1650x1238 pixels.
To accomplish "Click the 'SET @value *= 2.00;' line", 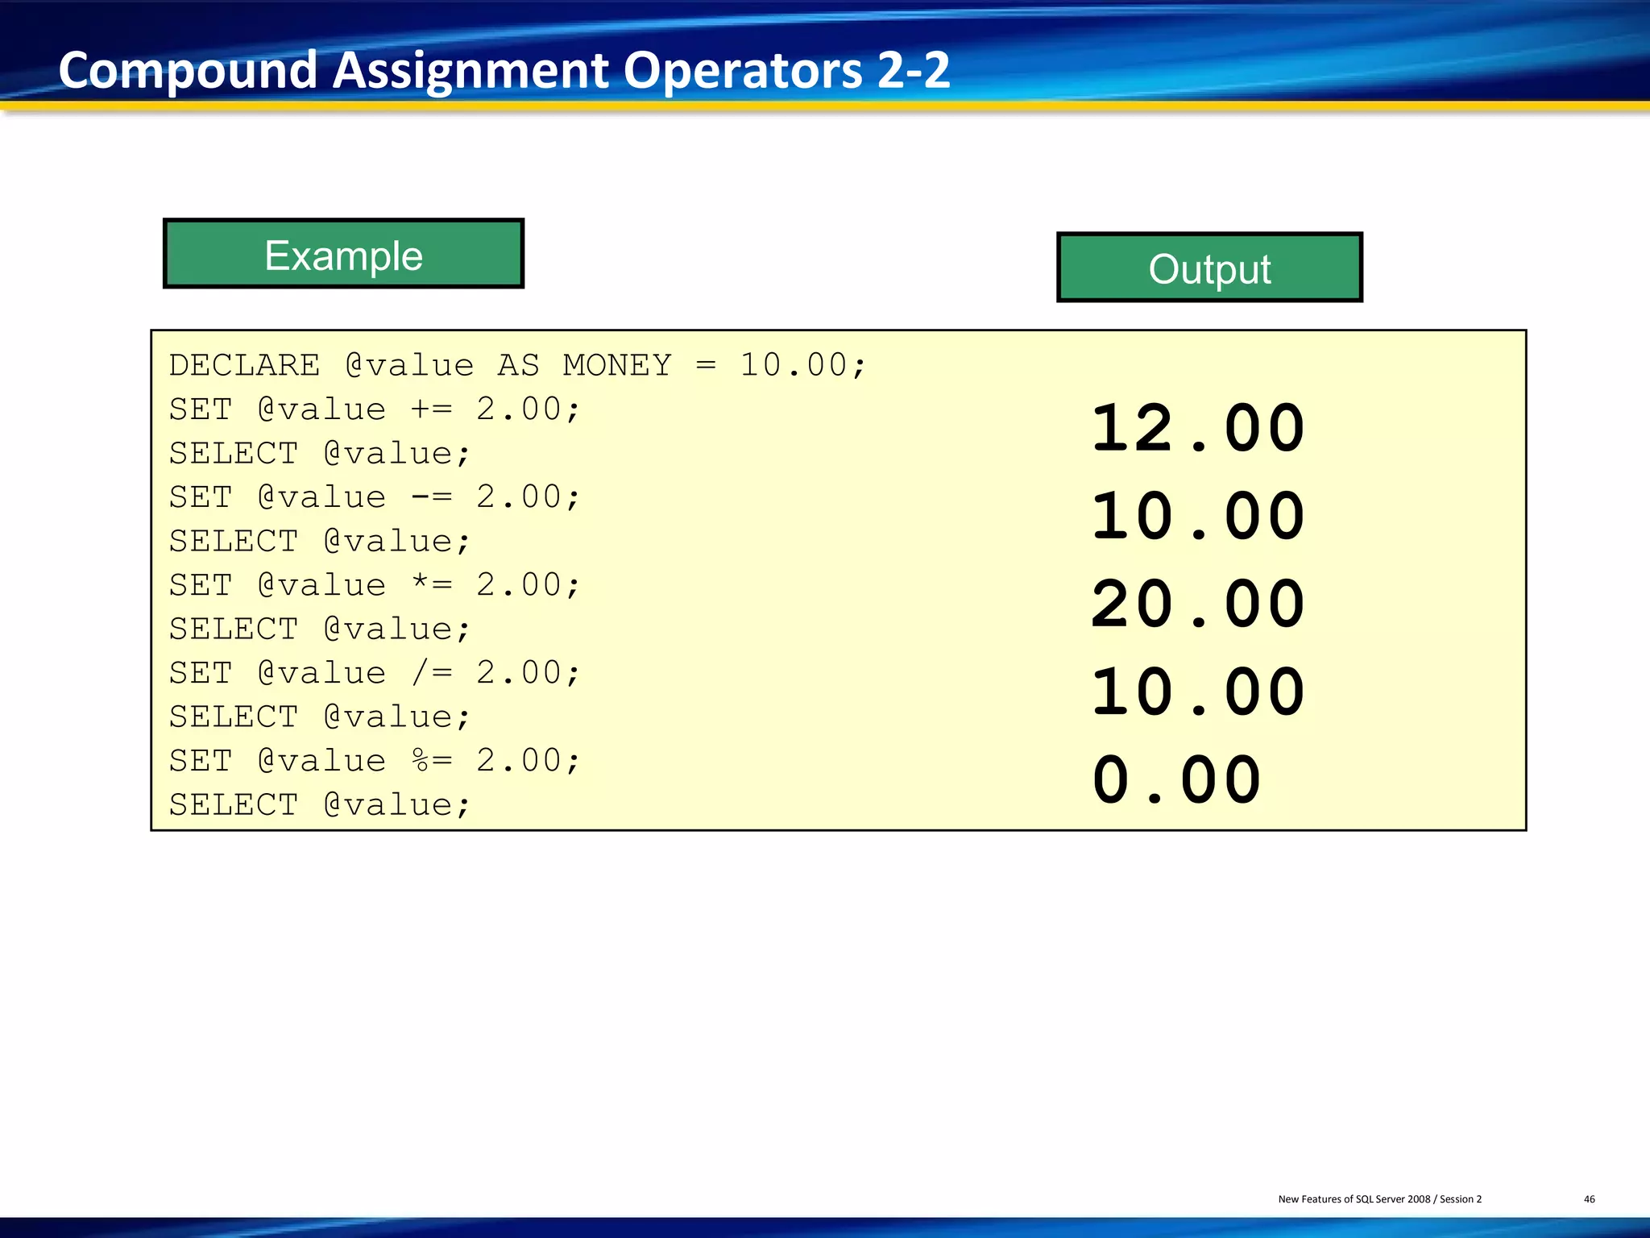I will (x=375, y=585).
